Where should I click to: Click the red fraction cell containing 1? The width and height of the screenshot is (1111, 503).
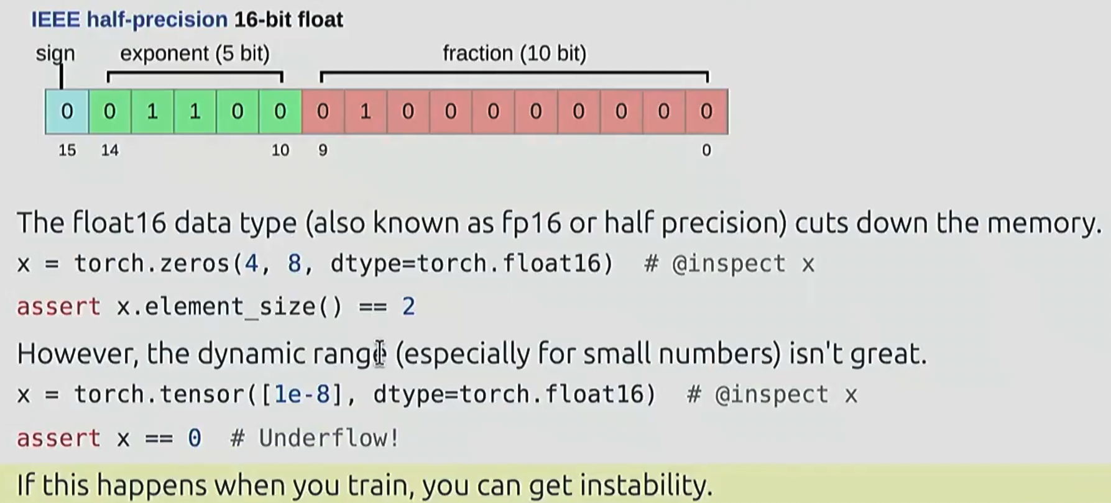[x=365, y=112]
